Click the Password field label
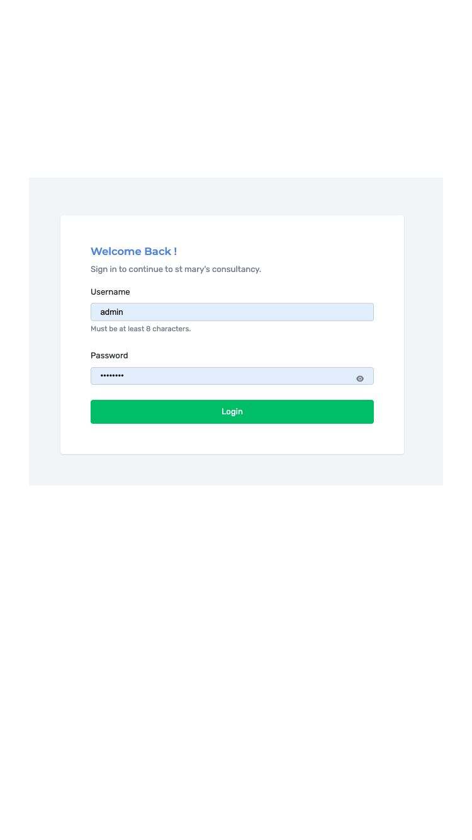Image resolution: width=472 pixels, height=840 pixels. point(110,356)
